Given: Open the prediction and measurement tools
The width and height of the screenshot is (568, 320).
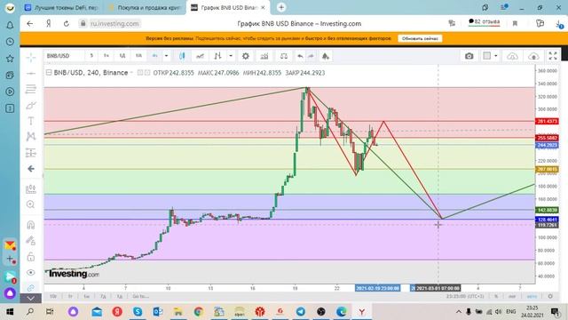Looking at the screenshot, I should click(x=31, y=153).
